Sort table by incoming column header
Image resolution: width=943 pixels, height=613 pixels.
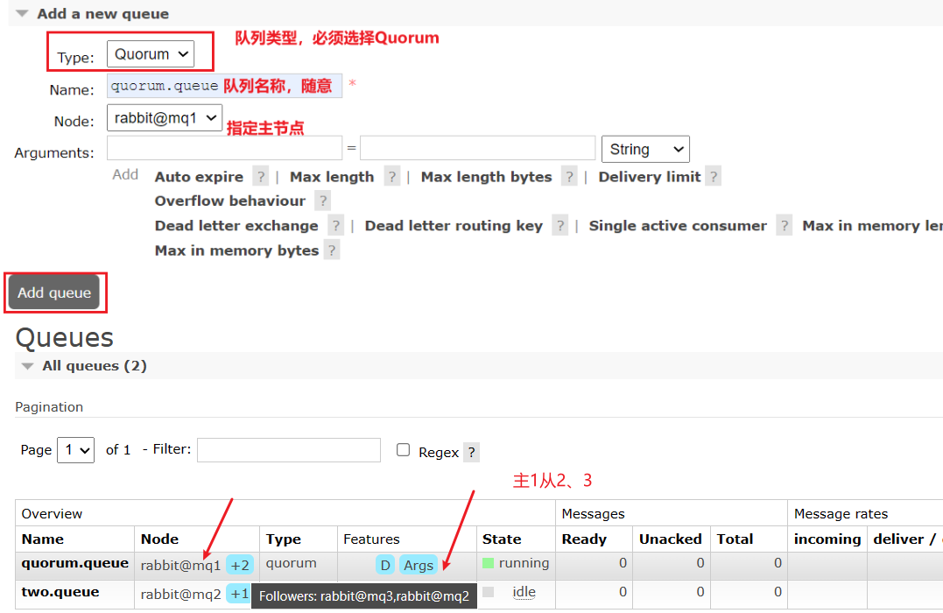[x=827, y=539]
